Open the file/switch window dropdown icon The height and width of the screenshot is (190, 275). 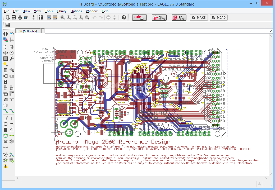click(x=8, y=17)
